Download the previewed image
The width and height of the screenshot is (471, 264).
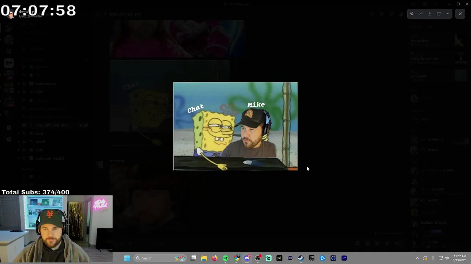click(430, 14)
